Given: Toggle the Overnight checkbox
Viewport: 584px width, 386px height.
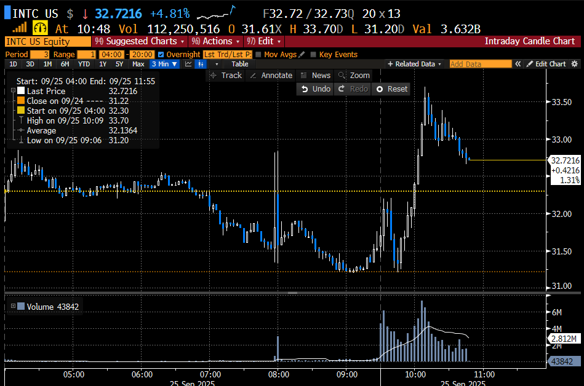Looking at the screenshot, I should pyautogui.click(x=161, y=54).
